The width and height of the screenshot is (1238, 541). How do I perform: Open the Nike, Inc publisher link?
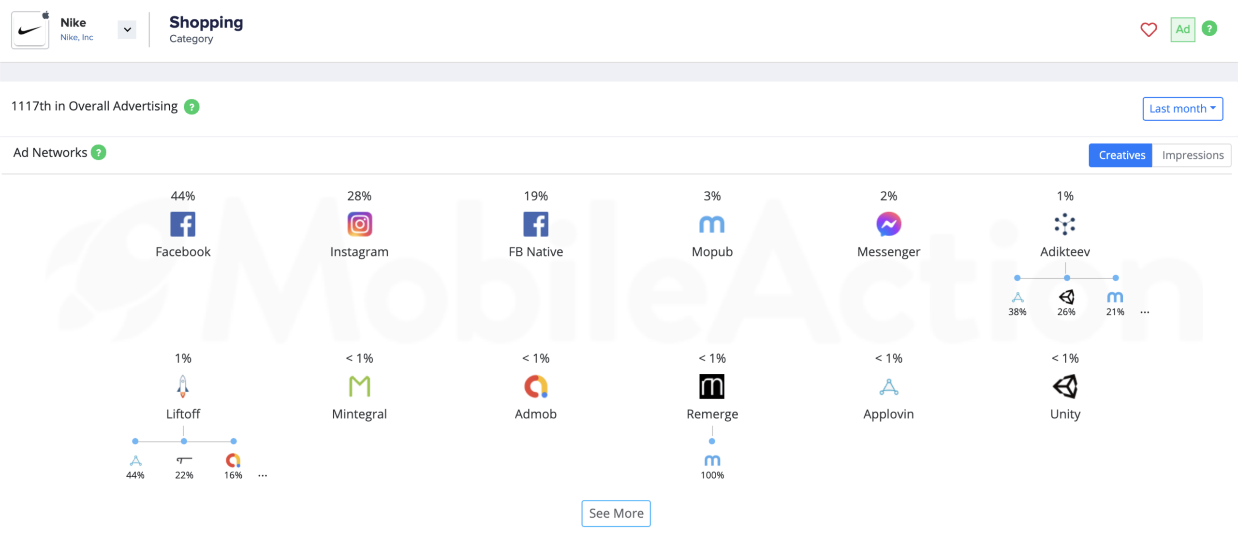(76, 37)
